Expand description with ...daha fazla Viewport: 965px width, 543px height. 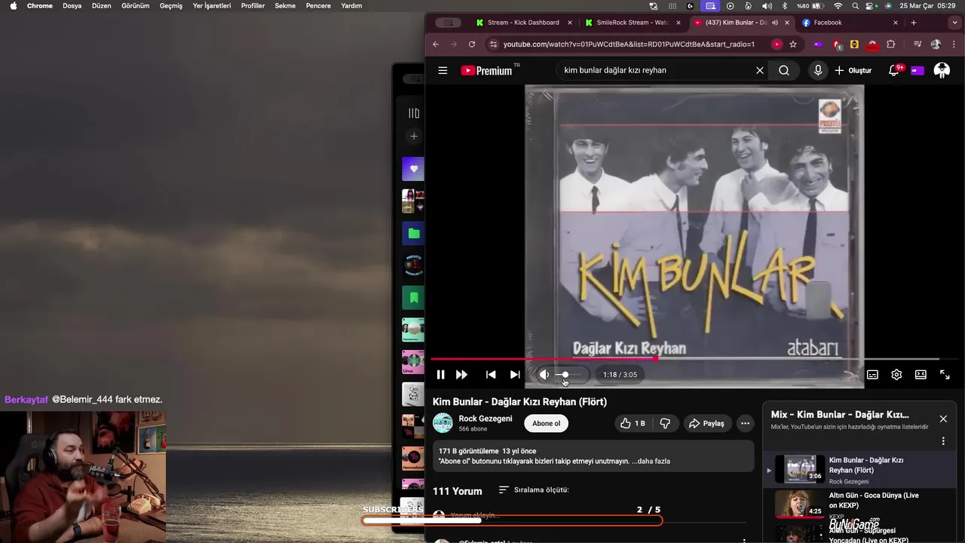click(x=651, y=461)
